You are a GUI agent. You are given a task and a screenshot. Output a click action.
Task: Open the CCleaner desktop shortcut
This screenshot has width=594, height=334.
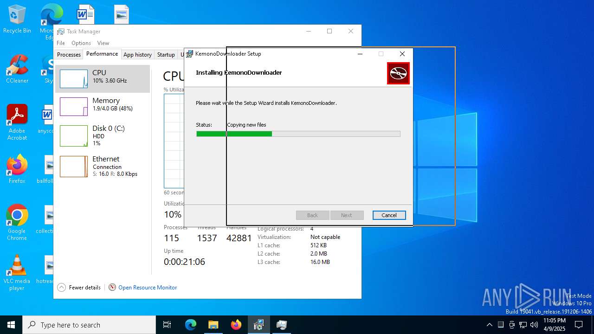coord(17,70)
